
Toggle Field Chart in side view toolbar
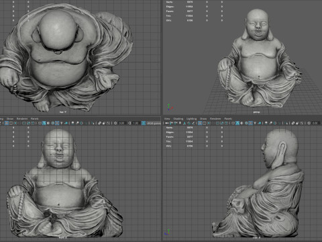217,123
